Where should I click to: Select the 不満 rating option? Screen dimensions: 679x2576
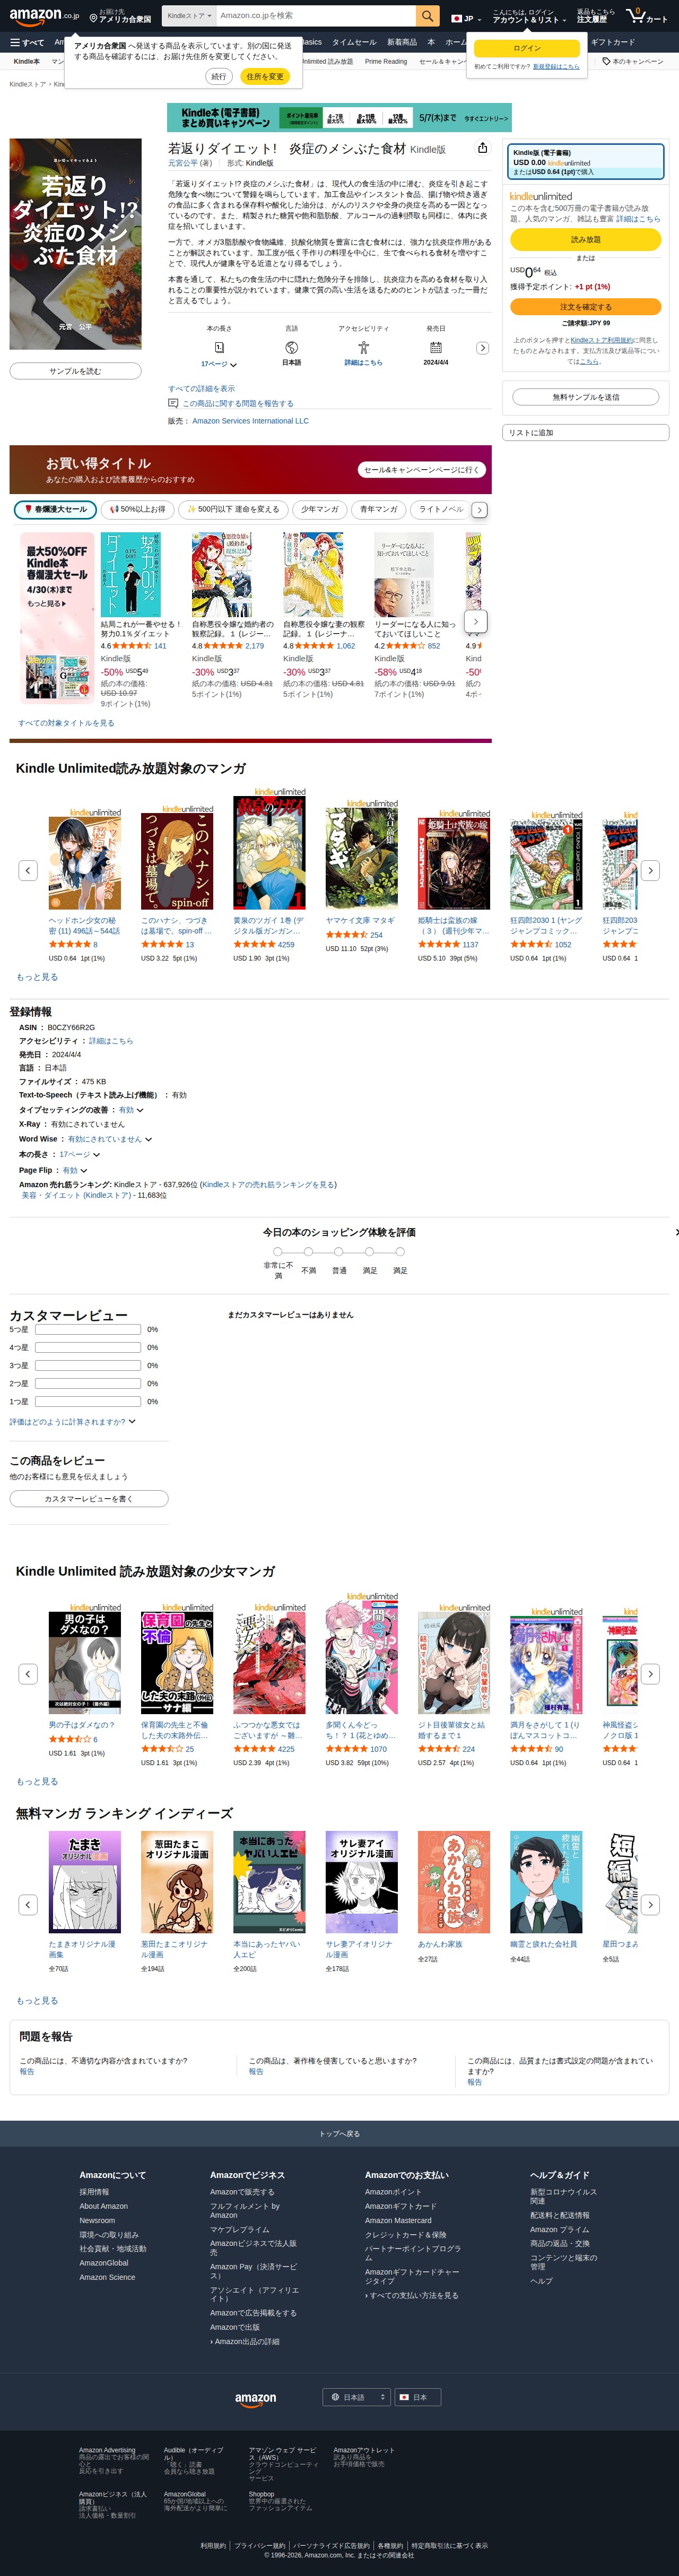tap(308, 1251)
